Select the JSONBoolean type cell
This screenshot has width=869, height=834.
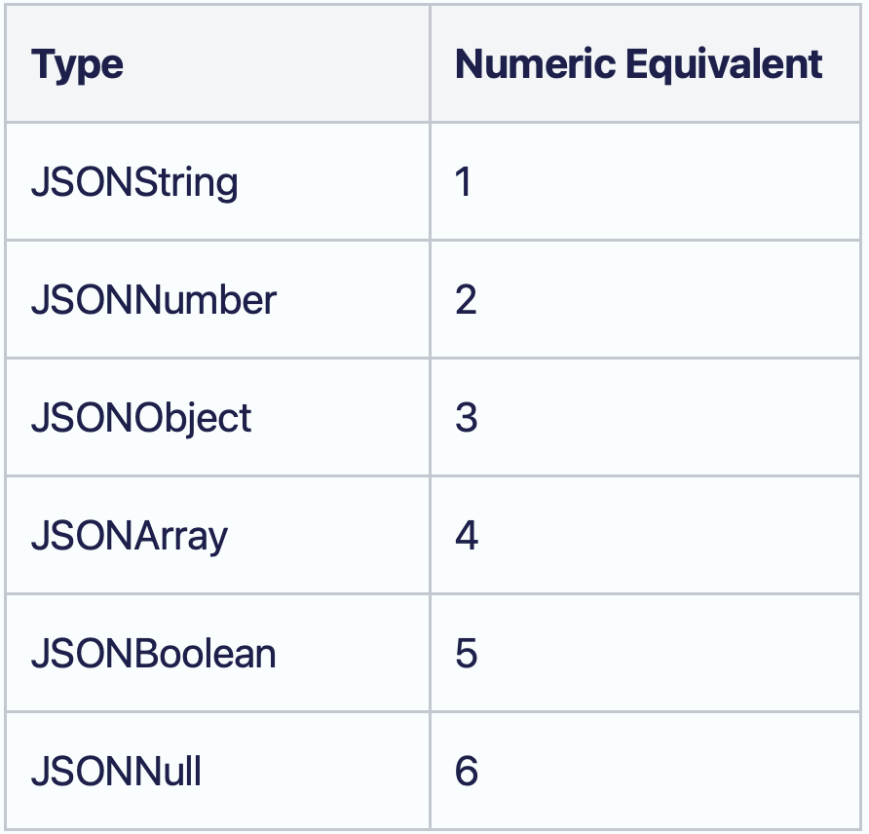click(154, 654)
